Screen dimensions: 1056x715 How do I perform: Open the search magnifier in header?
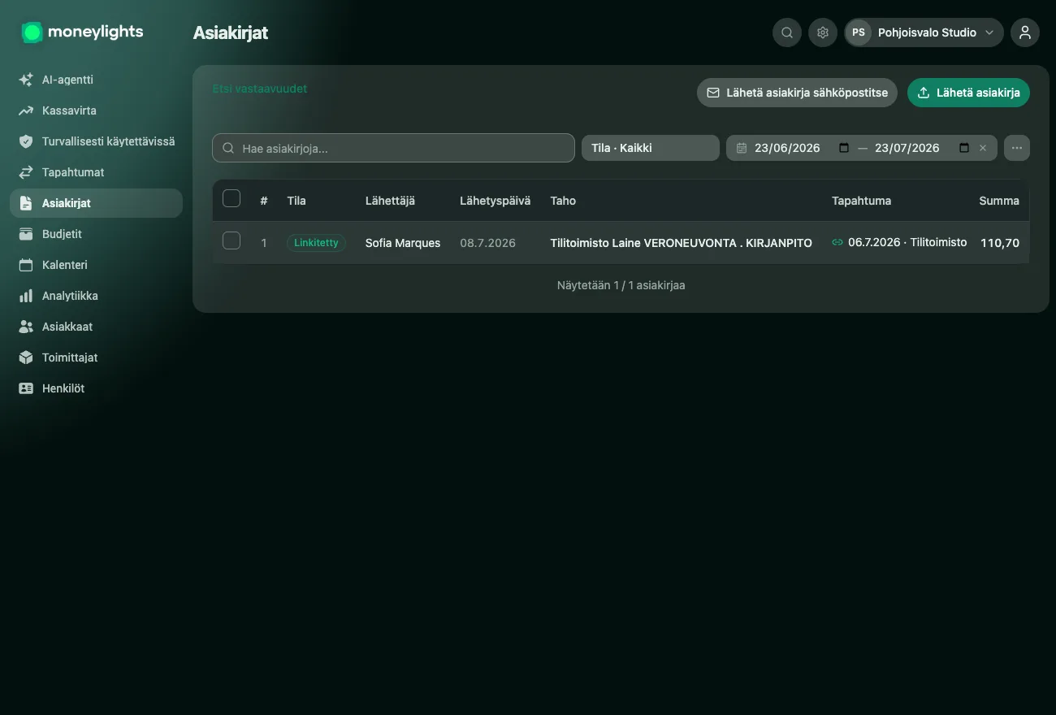coord(787,32)
